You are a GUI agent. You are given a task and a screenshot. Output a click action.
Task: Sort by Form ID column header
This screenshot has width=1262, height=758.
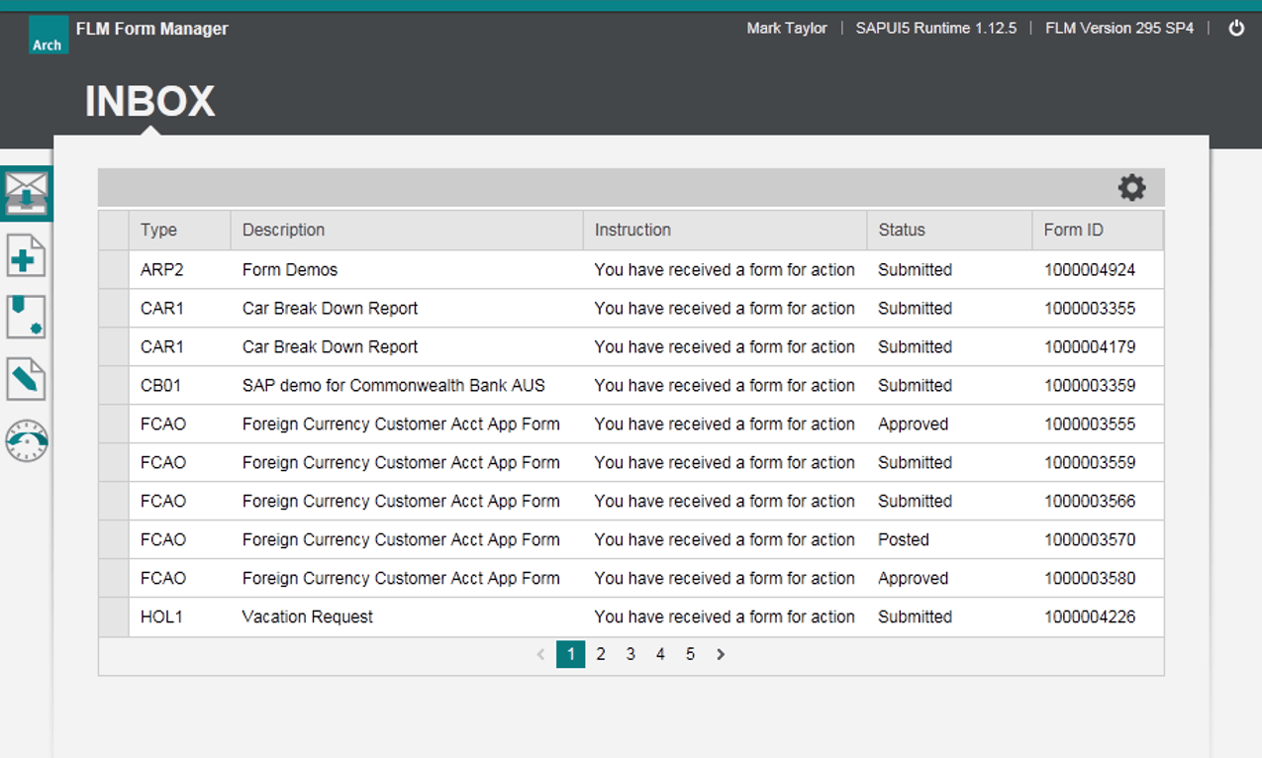(x=1098, y=230)
